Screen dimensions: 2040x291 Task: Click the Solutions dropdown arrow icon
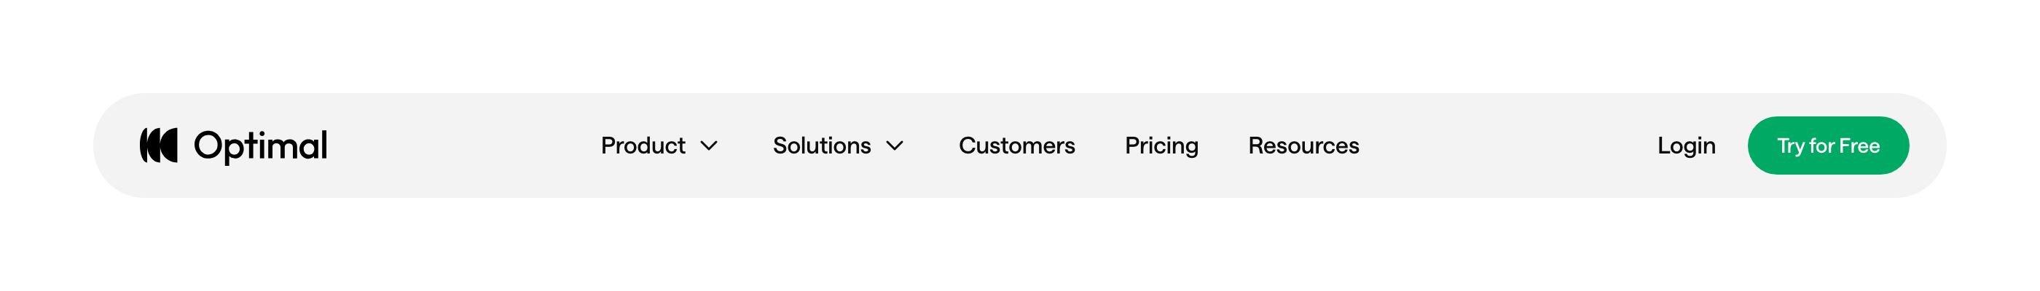[x=894, y=145]
